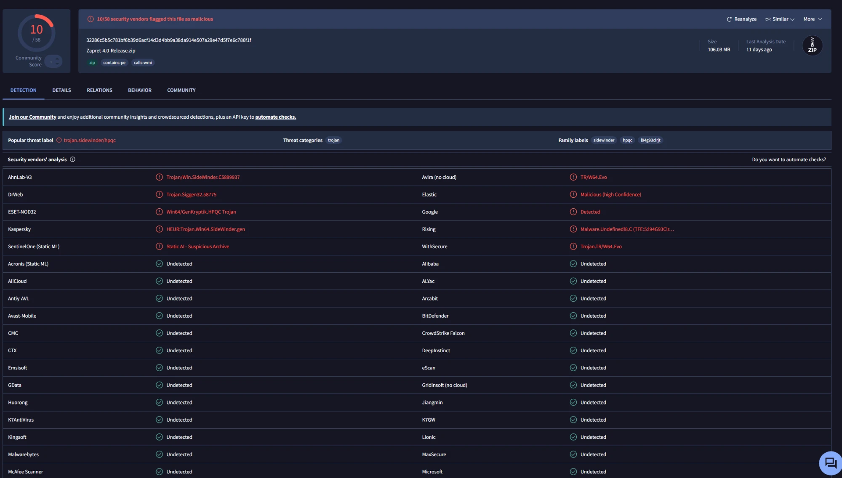Screen dimensions: 842x478
Task: Click the alert icon on the WithSecure row
Action: point(573,247)
